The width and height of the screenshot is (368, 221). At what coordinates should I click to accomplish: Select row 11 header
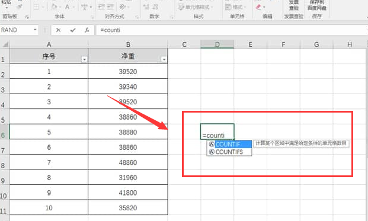pos(5,207)
